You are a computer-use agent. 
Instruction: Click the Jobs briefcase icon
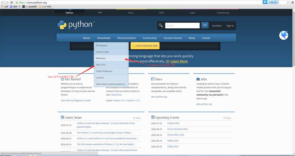point(198,79)
